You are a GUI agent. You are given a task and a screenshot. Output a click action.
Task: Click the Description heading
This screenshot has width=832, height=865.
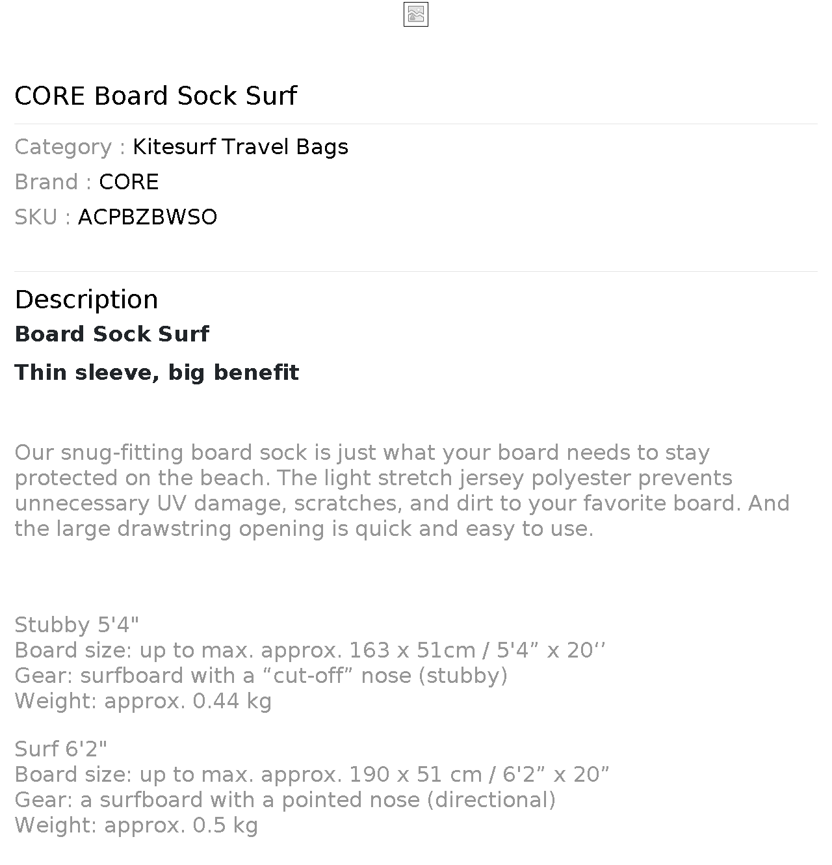pyautogui.click(x=86, y=299)
